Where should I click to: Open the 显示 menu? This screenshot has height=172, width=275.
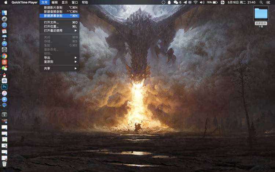coord(65,3)
